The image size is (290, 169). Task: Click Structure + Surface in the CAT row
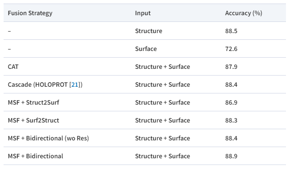(x=163, y=67)
